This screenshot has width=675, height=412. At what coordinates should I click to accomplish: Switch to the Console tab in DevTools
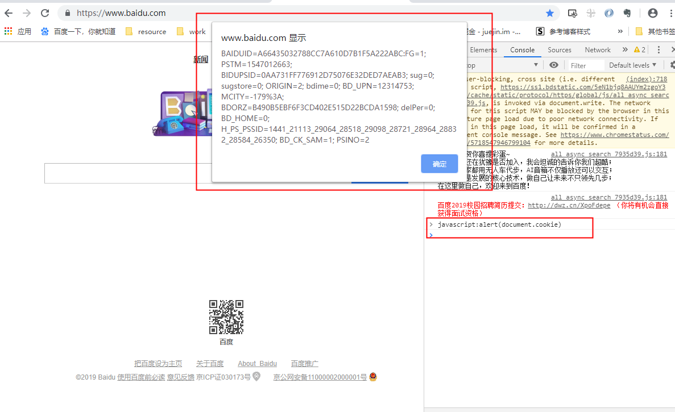522,50
